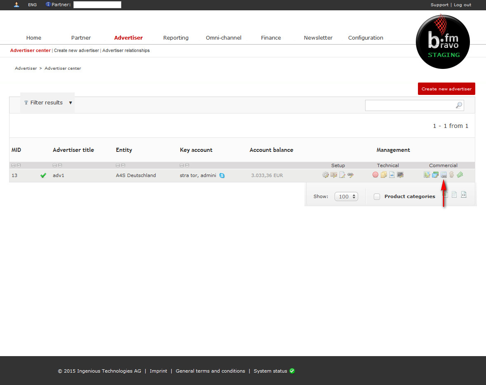Viewport: 486px width, 385px height.
Task: Sort Entity column descending
Action: (123, 165)
